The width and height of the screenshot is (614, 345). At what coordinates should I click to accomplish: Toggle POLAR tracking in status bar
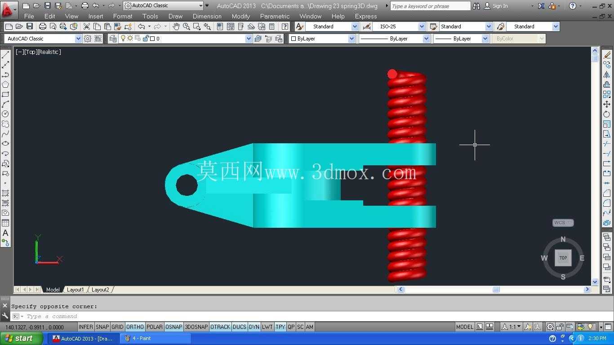tap(155, 327)
